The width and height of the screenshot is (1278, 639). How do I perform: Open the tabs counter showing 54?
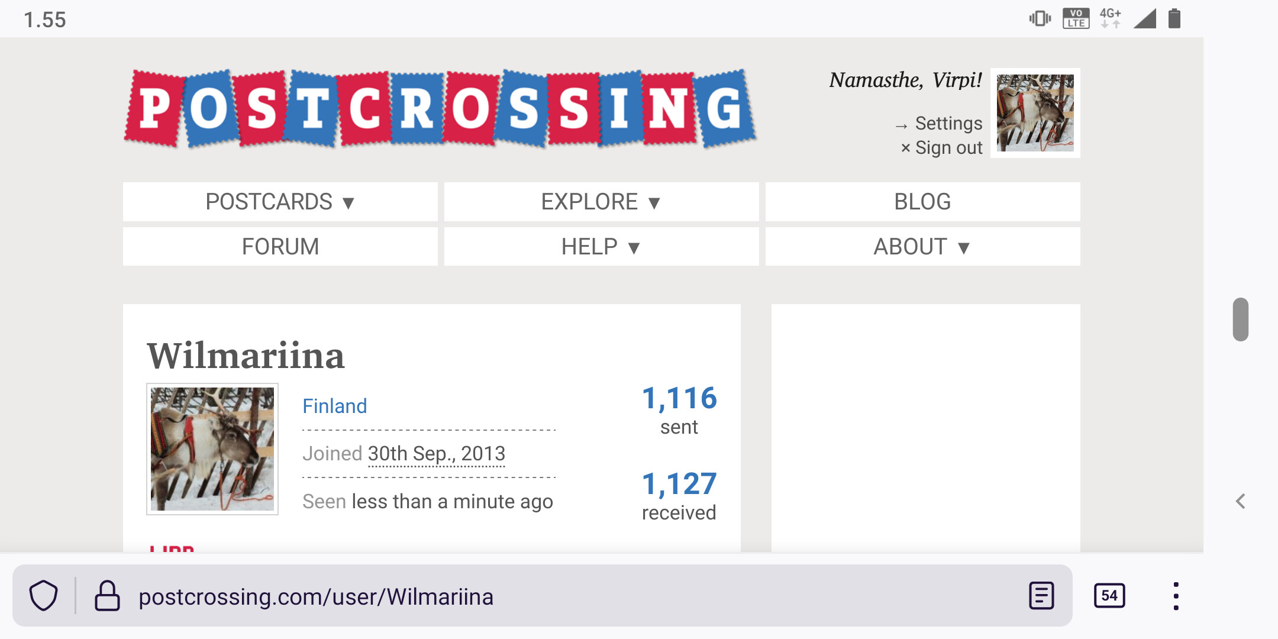coord(1109,596)
